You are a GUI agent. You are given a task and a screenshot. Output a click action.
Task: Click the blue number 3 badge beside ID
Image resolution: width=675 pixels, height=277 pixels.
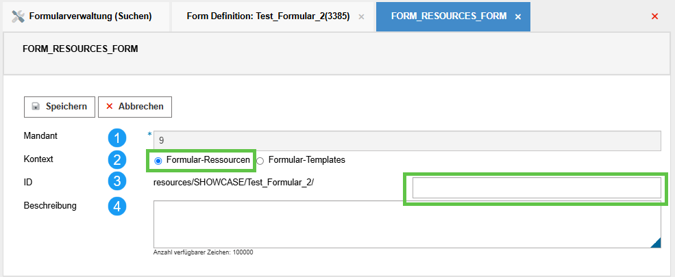pos(117,182)
